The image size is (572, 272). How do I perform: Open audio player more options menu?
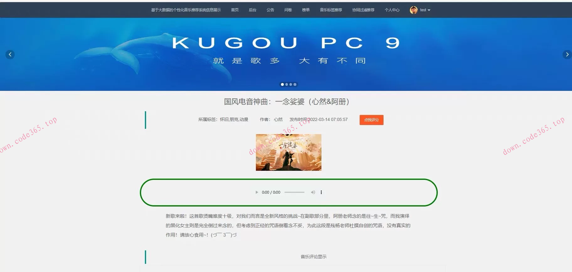[x=321, y=192]
